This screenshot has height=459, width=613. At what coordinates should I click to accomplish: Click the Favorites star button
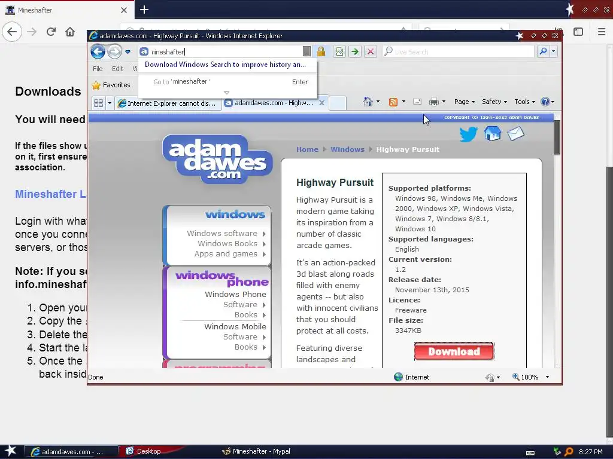(x=111, y=85)
